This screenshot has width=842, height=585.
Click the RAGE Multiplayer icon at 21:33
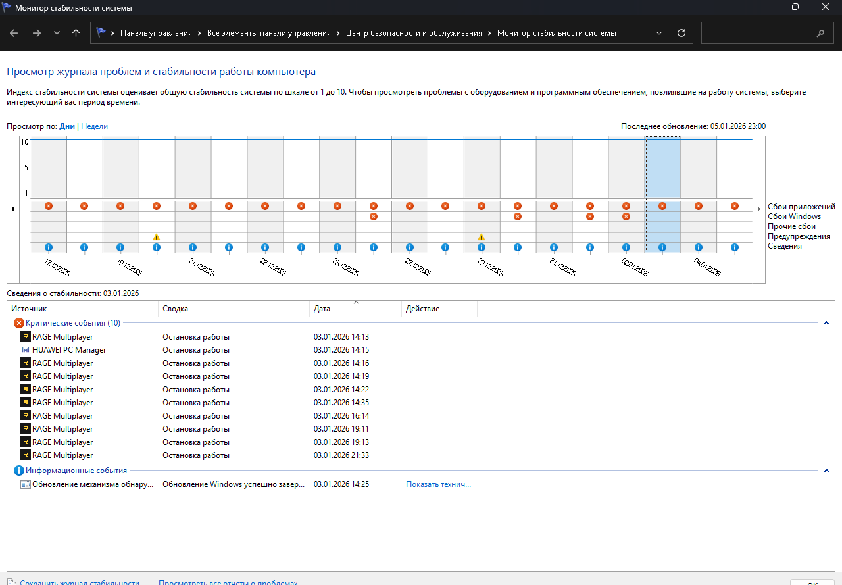coord(26,455)
